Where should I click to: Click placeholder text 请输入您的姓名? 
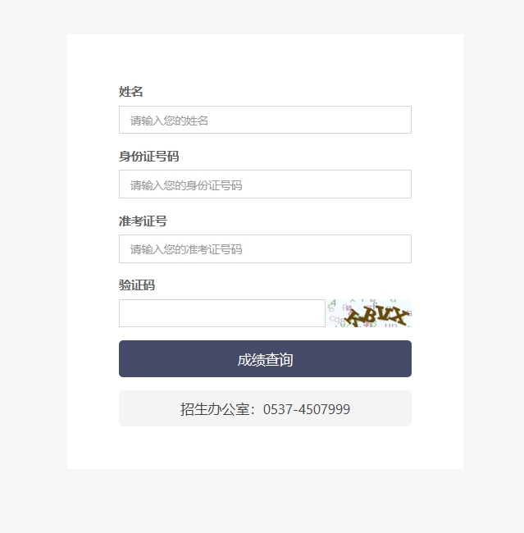(x=169, y=121)
